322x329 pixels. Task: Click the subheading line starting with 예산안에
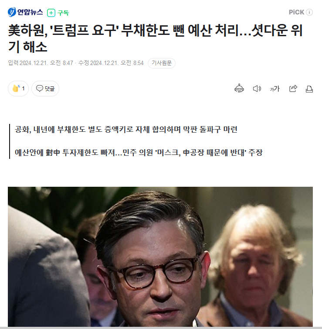139,153
